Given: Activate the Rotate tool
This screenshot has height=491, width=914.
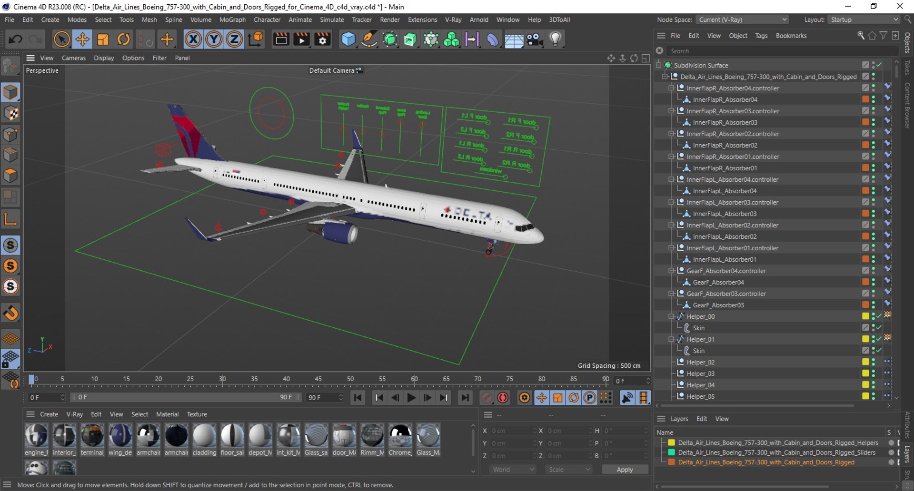Looking at the screenshot, I should pos(124,39).
